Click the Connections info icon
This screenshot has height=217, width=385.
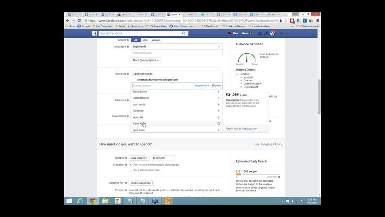(128, 116)
